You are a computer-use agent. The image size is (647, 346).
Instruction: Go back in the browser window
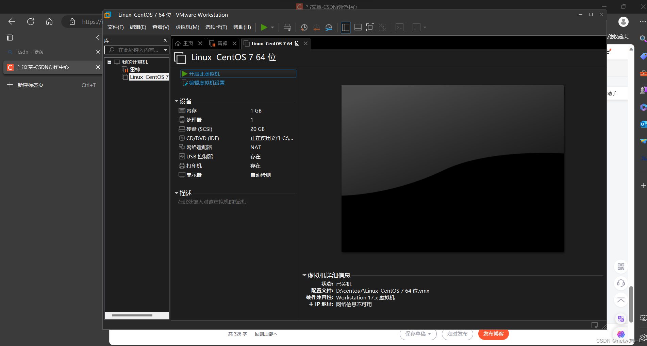pyautogui.click(x=12, y=22)
